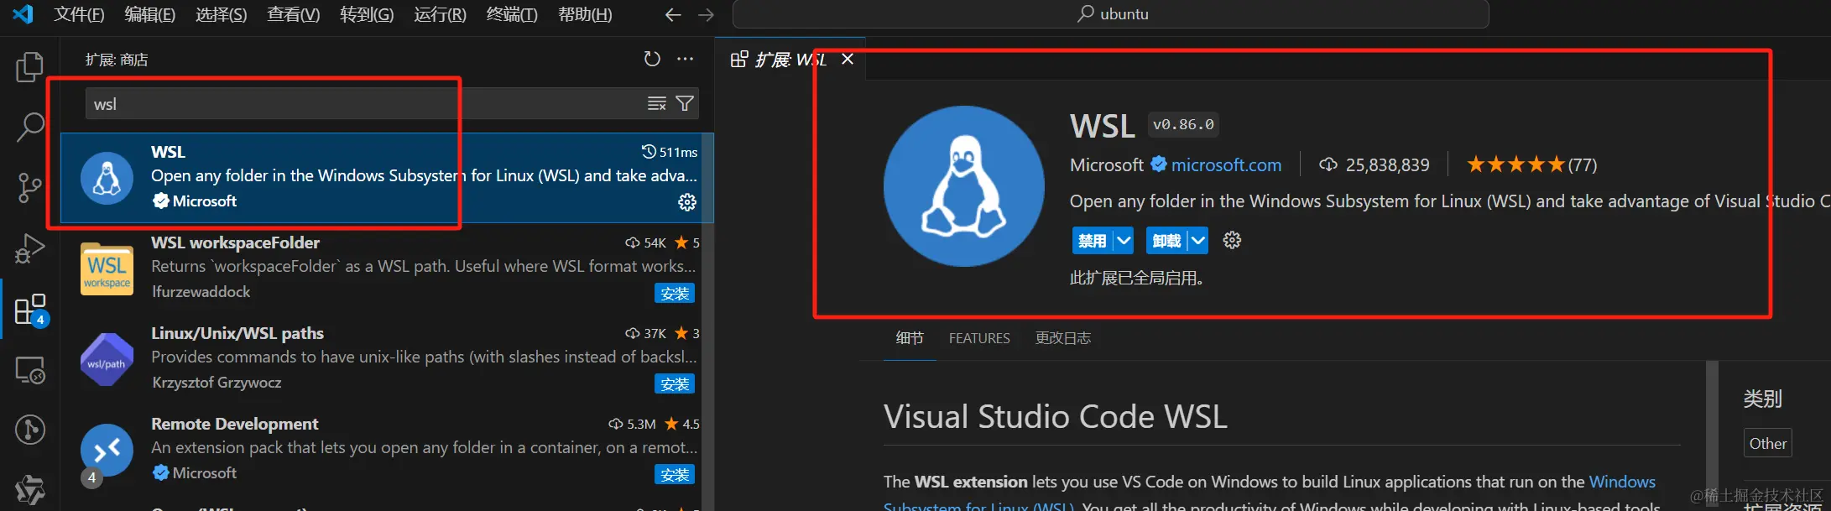Image resolution: width=1831 pixels, height=511 pixels.
Task: Click the lfurzewaddock publisher name
Action: point(201,291)
